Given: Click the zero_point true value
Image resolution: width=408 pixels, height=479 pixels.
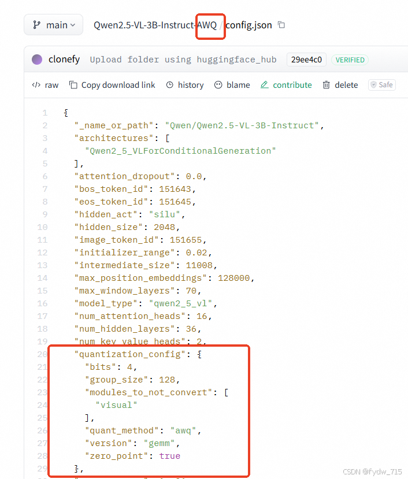Looking at the screenshot, I should click(x=170, y=456).
